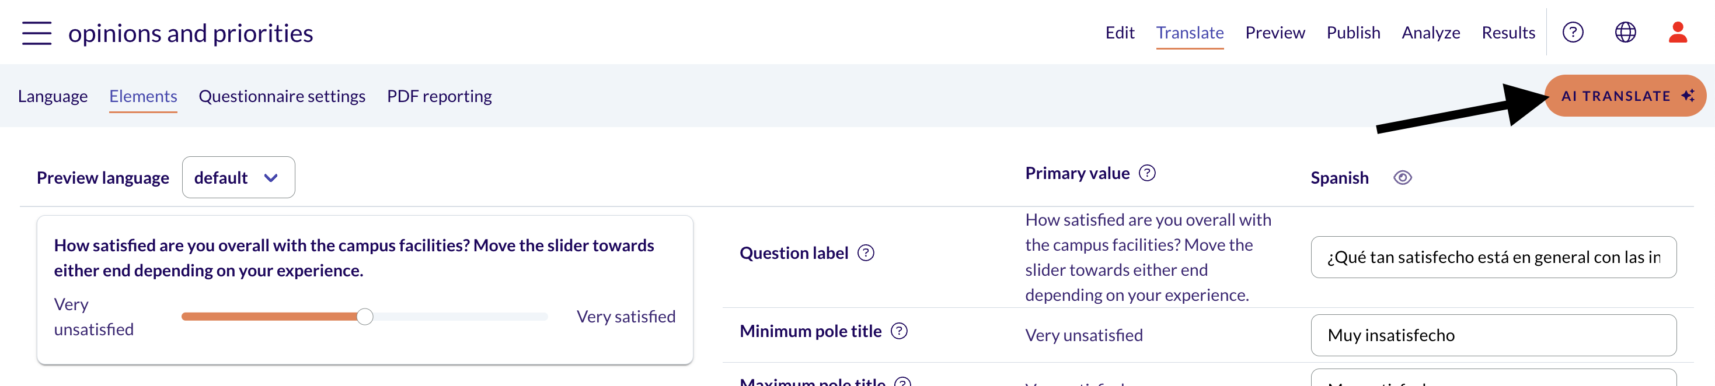Screen dimensions: 1715x386
Task: Click the satisfaction slider handle
Action: click(x=365, y=316)
